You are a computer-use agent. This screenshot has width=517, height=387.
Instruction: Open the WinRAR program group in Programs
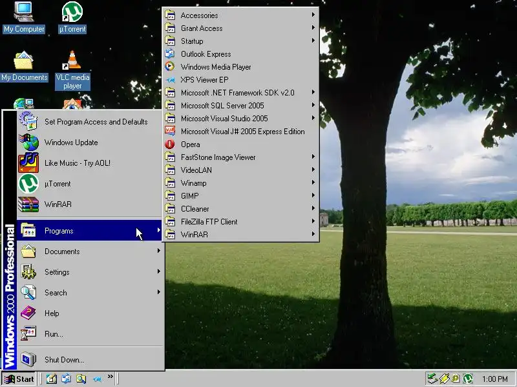[x=240, y=234]
